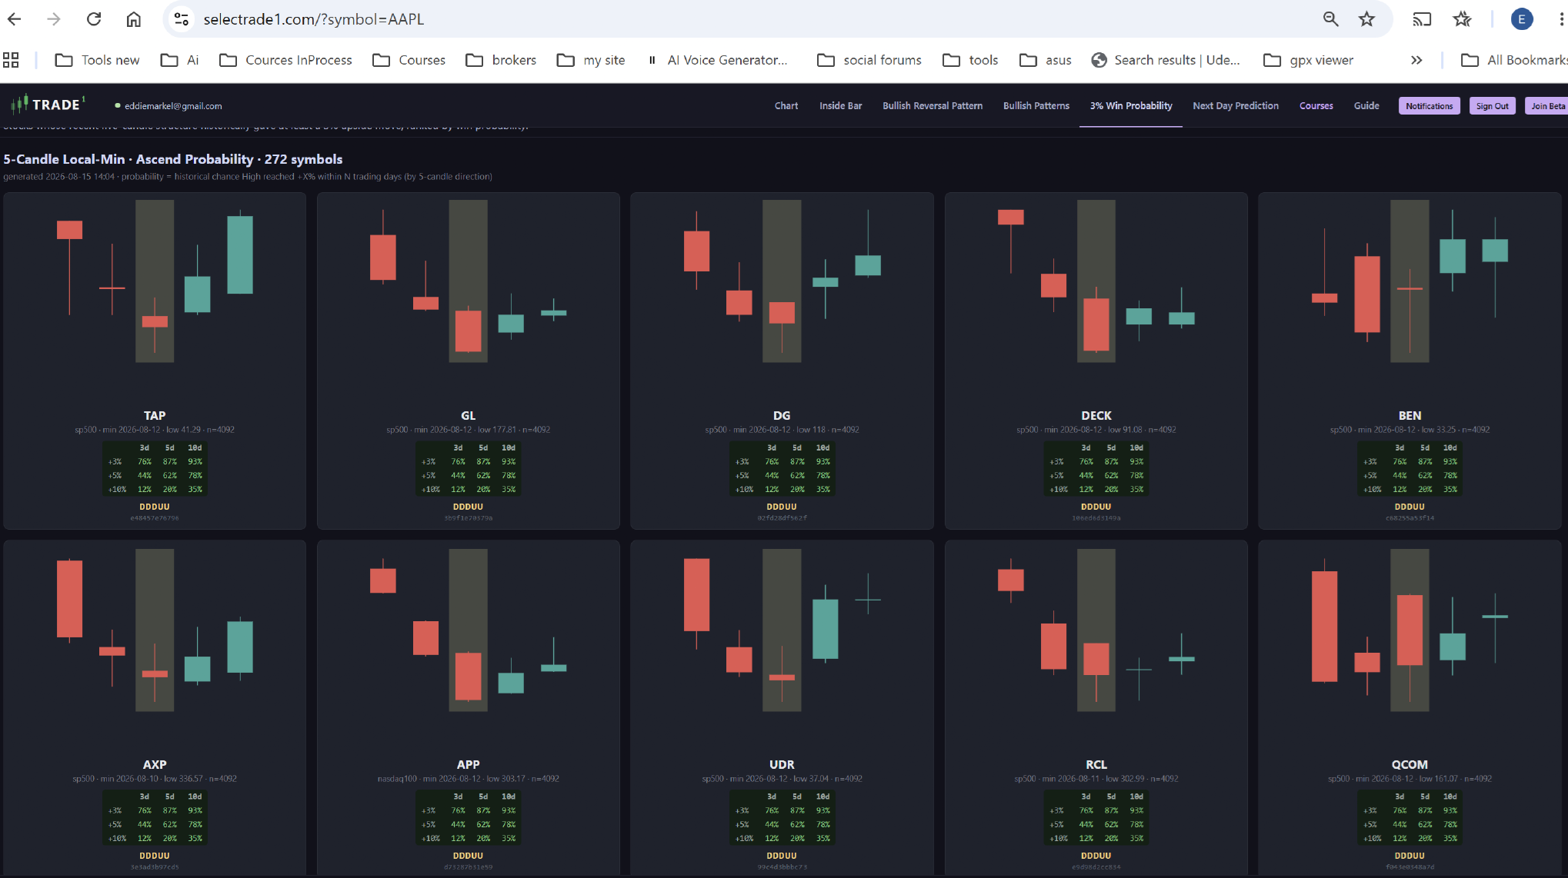The width and height of the screenshot is (1568, 878).
Task: View the BEN candlestick chart
Action: click(x=1410, y=281)
